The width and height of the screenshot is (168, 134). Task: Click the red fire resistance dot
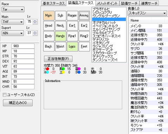pos(47,69)
